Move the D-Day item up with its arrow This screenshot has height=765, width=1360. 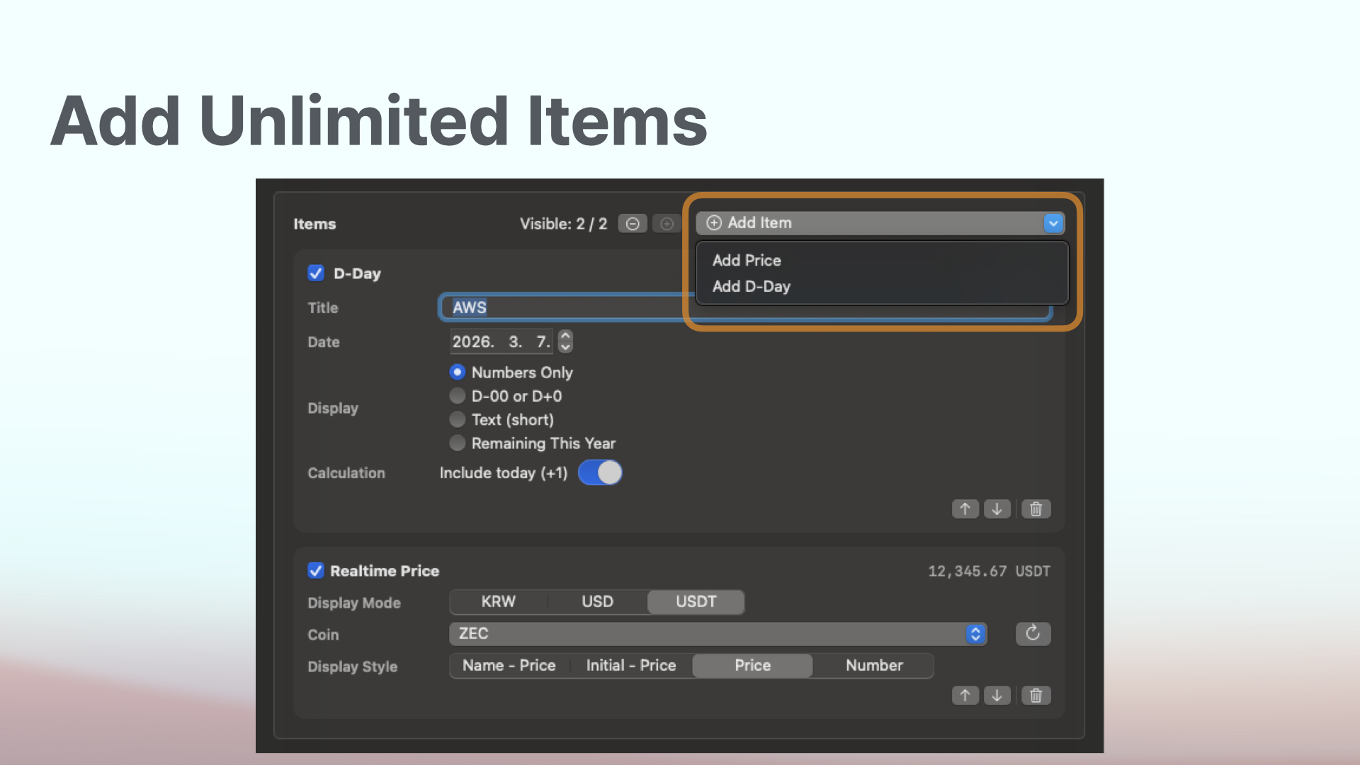pyautogui.click(x=965, y=509)
